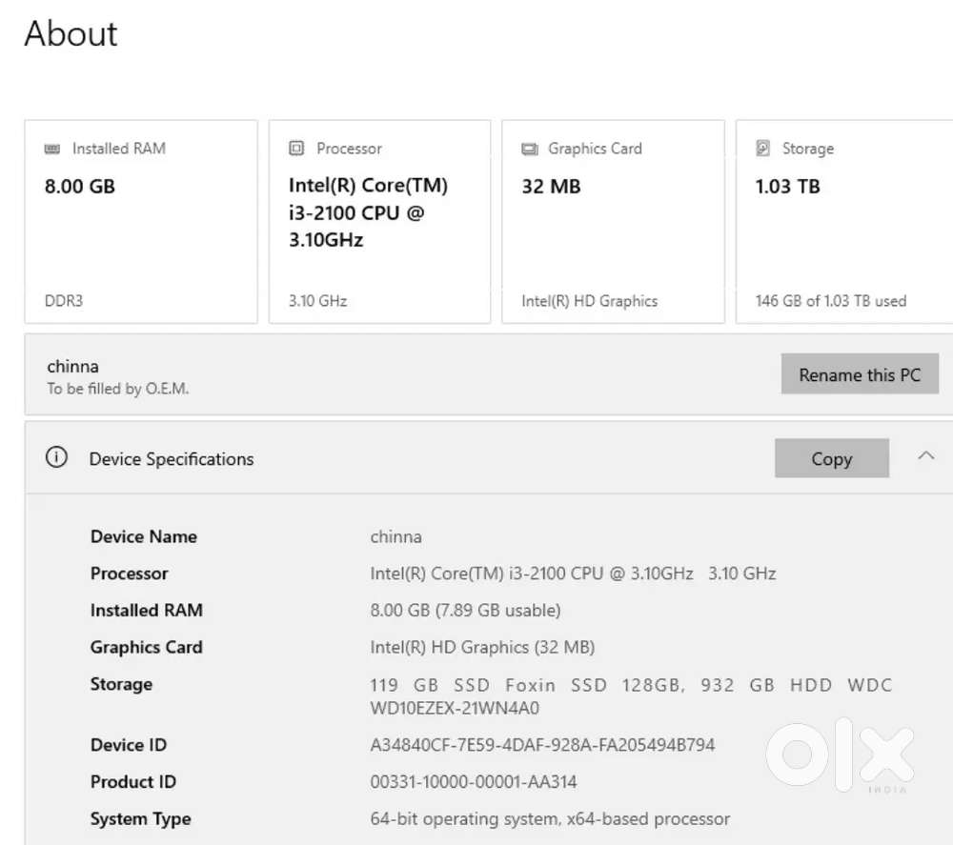Click the info icon beside Device Specifications
This screenshot has width=953, height=845.
pos(57,458)
